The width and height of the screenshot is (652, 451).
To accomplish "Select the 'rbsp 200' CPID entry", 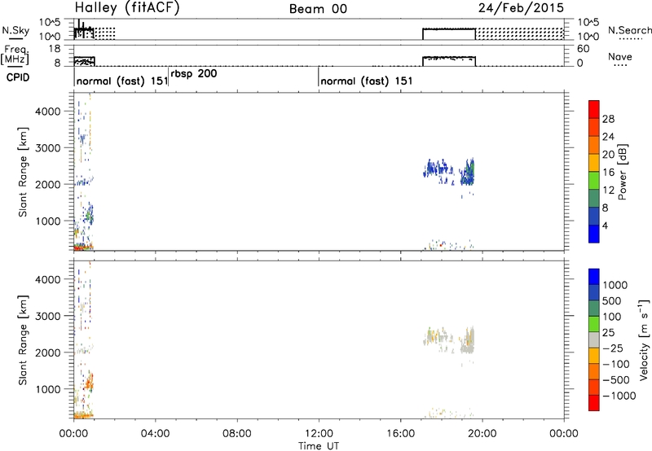I will (194, 73).
